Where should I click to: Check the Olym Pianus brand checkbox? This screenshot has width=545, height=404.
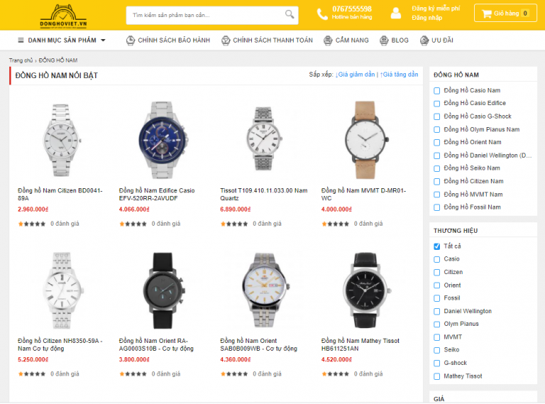437,324
